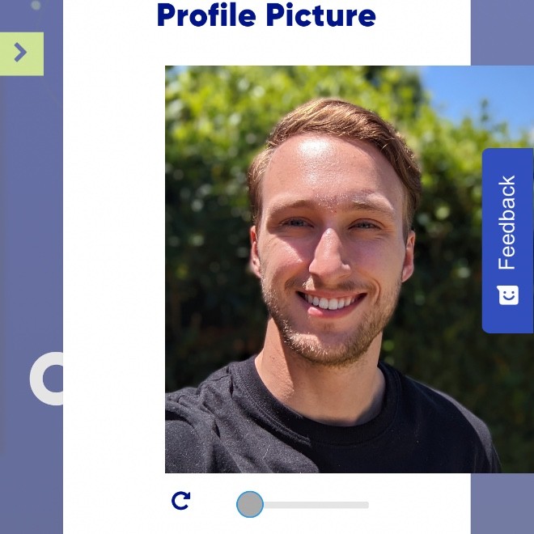Screen dimensions: 534x534
Task: Click the word Feedback on the blue tab
Action: [x=506, y=222]
